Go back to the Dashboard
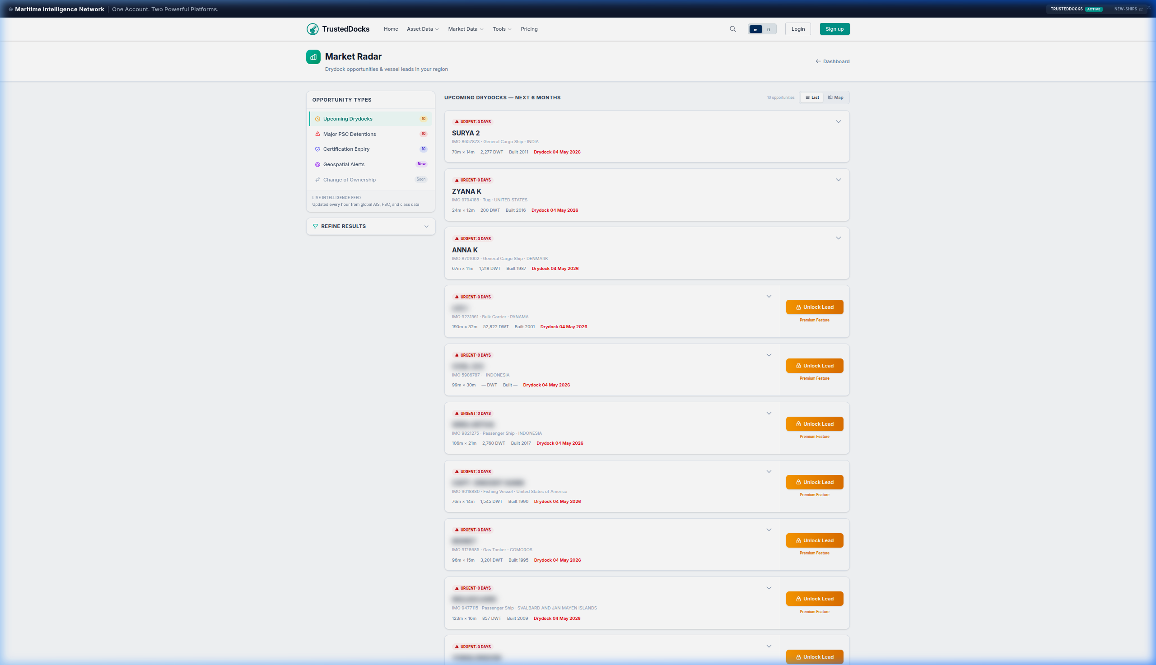 [x=832, y=61]
